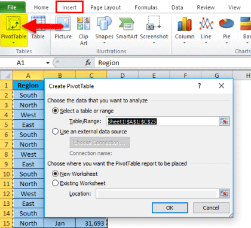
Task: Expand the Column chart dropdown
Action: (185, 42)
